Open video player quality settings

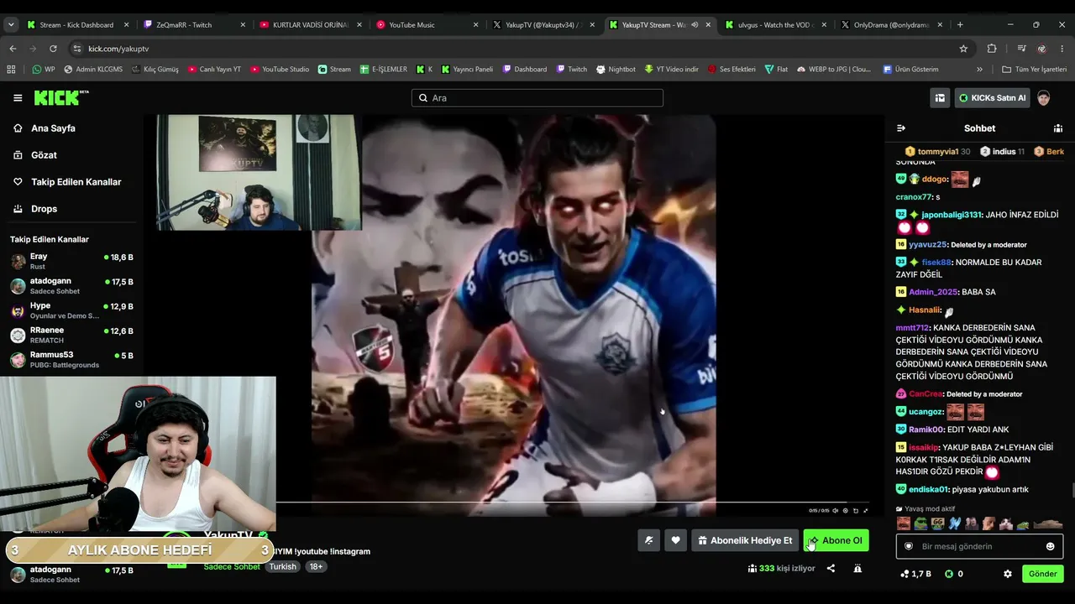coord(845,510)
